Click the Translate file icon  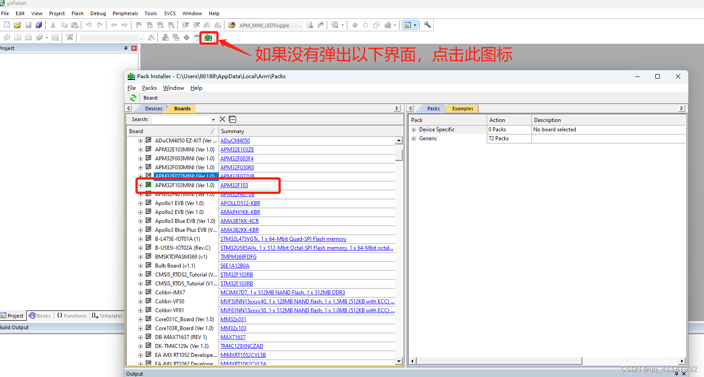7,38
